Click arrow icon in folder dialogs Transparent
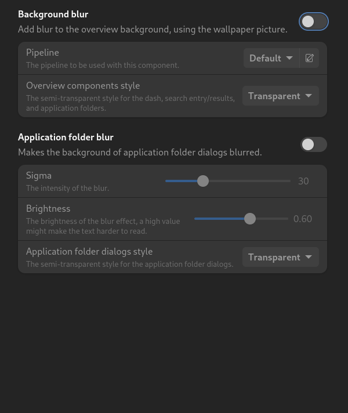The image size is (348, 413). tap(309, 257)
